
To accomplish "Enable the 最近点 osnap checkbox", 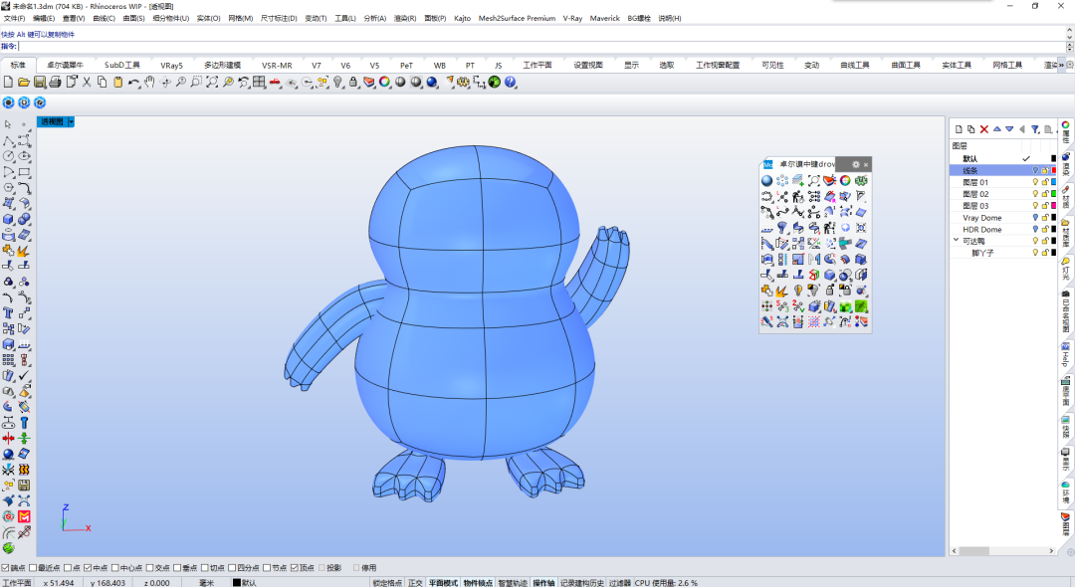I will [32, 568].
